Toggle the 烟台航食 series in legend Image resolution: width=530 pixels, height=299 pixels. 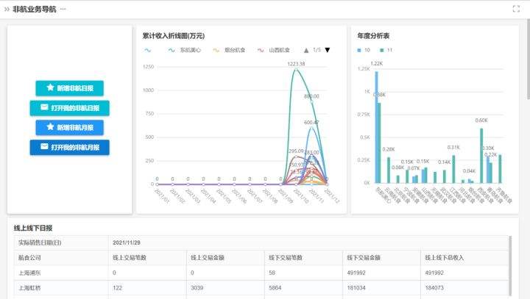(x=229, y=50)
